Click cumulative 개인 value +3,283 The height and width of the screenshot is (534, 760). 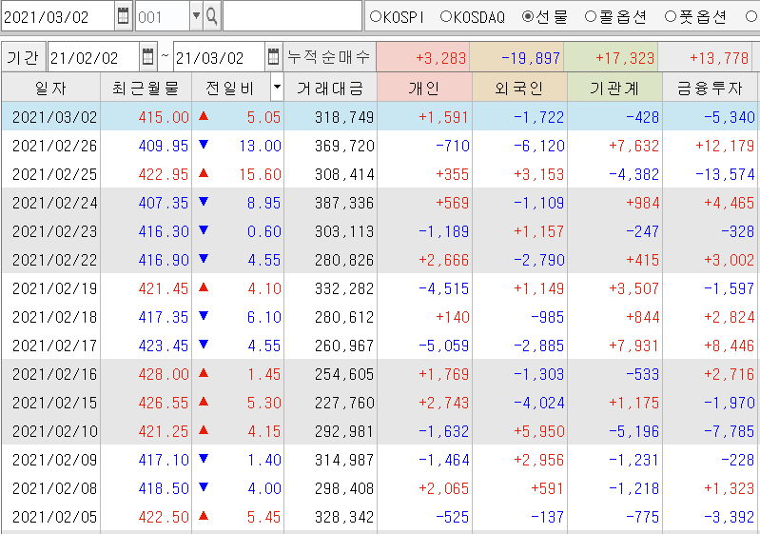(x=441, y=58)
